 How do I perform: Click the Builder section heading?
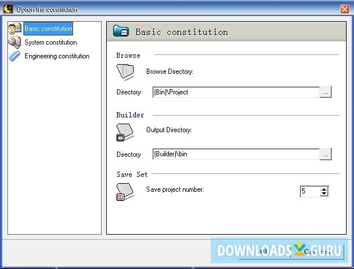click(130, 115)
